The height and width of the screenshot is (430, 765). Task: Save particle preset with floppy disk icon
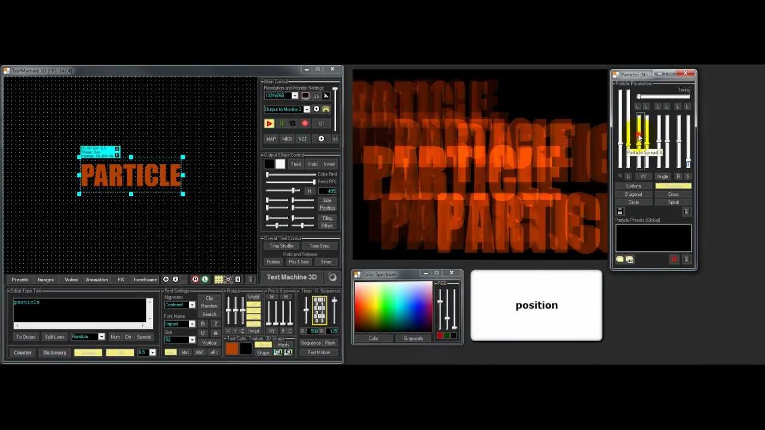coord(620,211)
